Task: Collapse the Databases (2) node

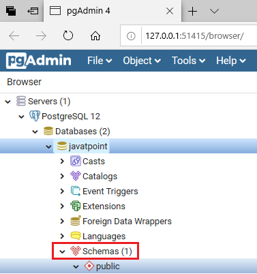Action: pos(35,132)
